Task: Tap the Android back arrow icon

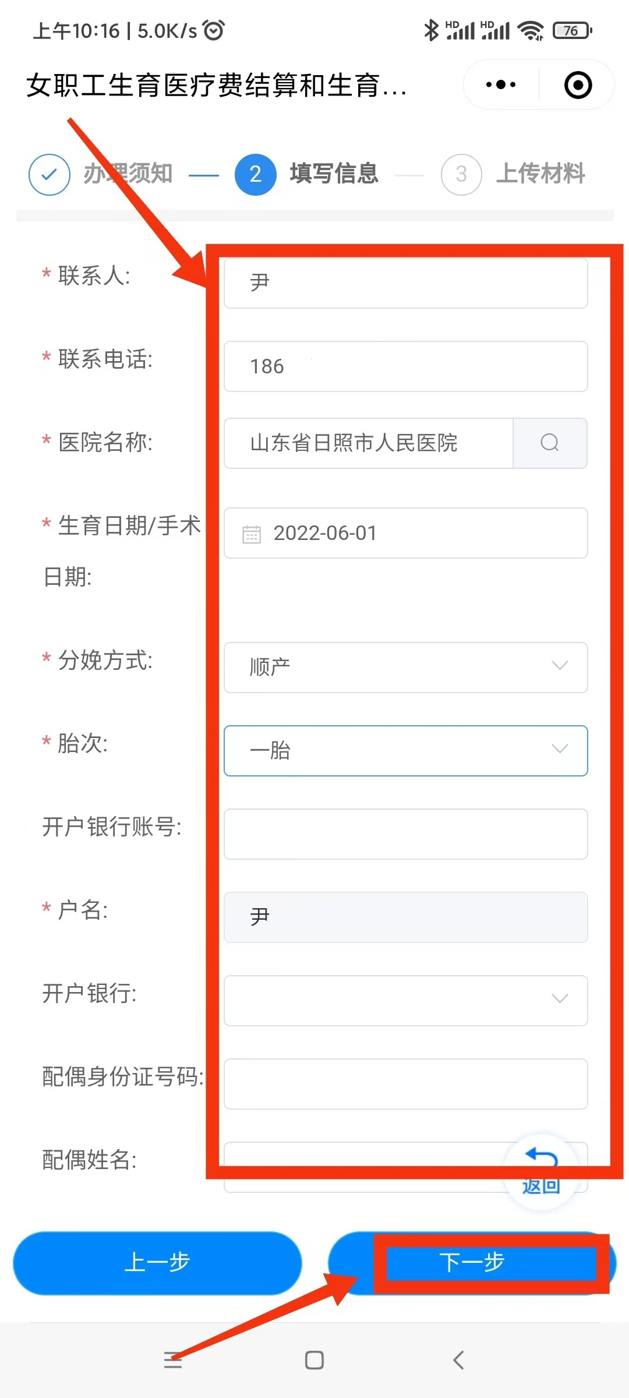Action: point(458,1360)
